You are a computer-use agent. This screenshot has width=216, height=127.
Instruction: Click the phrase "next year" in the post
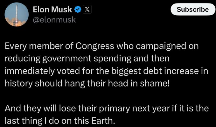click(x=150, y=109)
